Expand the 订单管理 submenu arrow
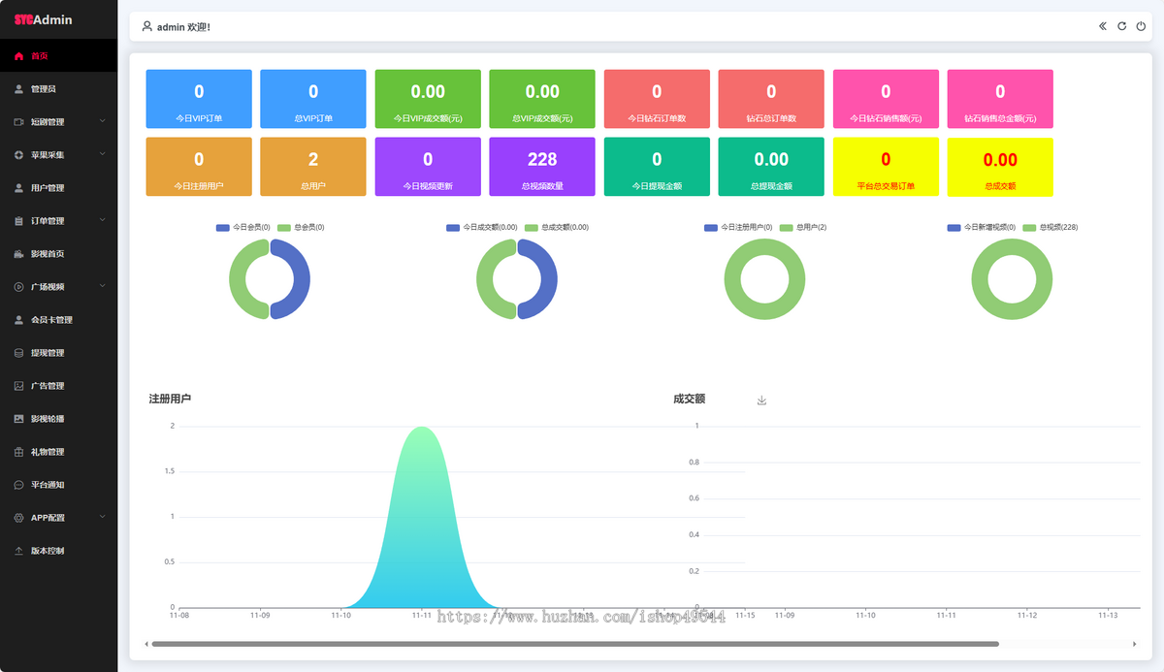 click(x=102, y=220)
